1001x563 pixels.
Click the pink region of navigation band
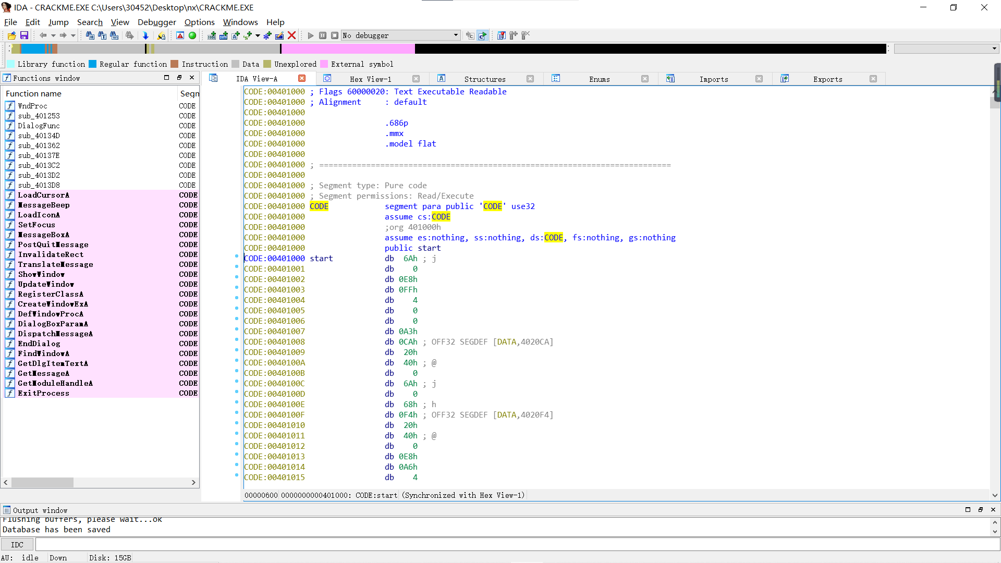click(348, 49)
